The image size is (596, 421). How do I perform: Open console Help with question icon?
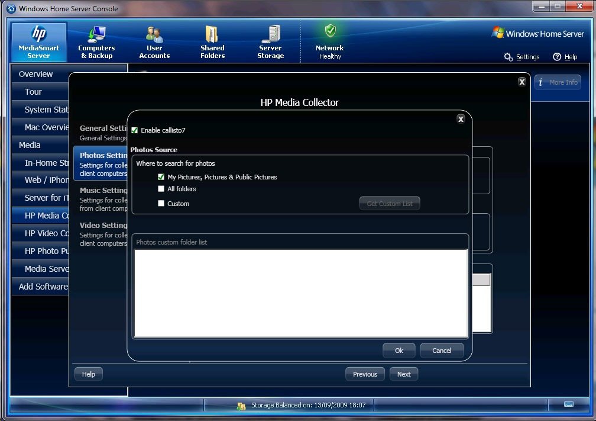click(x=565, y=57)
